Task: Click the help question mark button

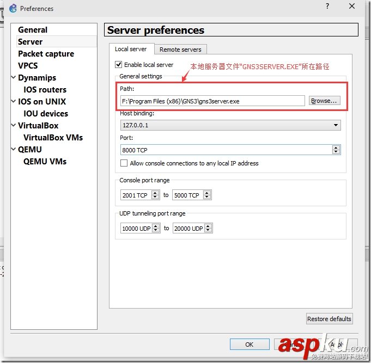Action: [327, 6]
